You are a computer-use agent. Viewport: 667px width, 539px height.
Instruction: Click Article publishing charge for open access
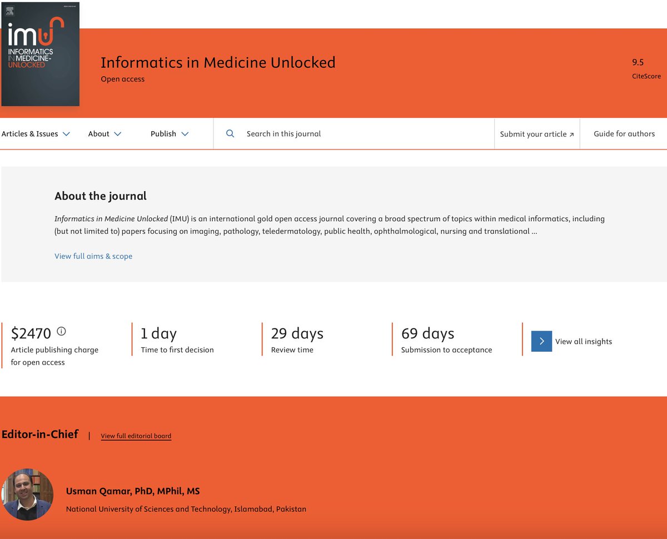click(x=54, y=356)
